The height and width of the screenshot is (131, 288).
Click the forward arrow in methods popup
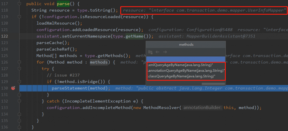[x=165, y=52]
